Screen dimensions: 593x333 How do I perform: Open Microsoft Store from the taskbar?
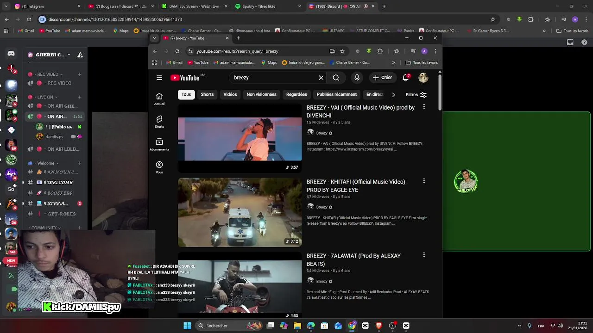click(325, 326)
